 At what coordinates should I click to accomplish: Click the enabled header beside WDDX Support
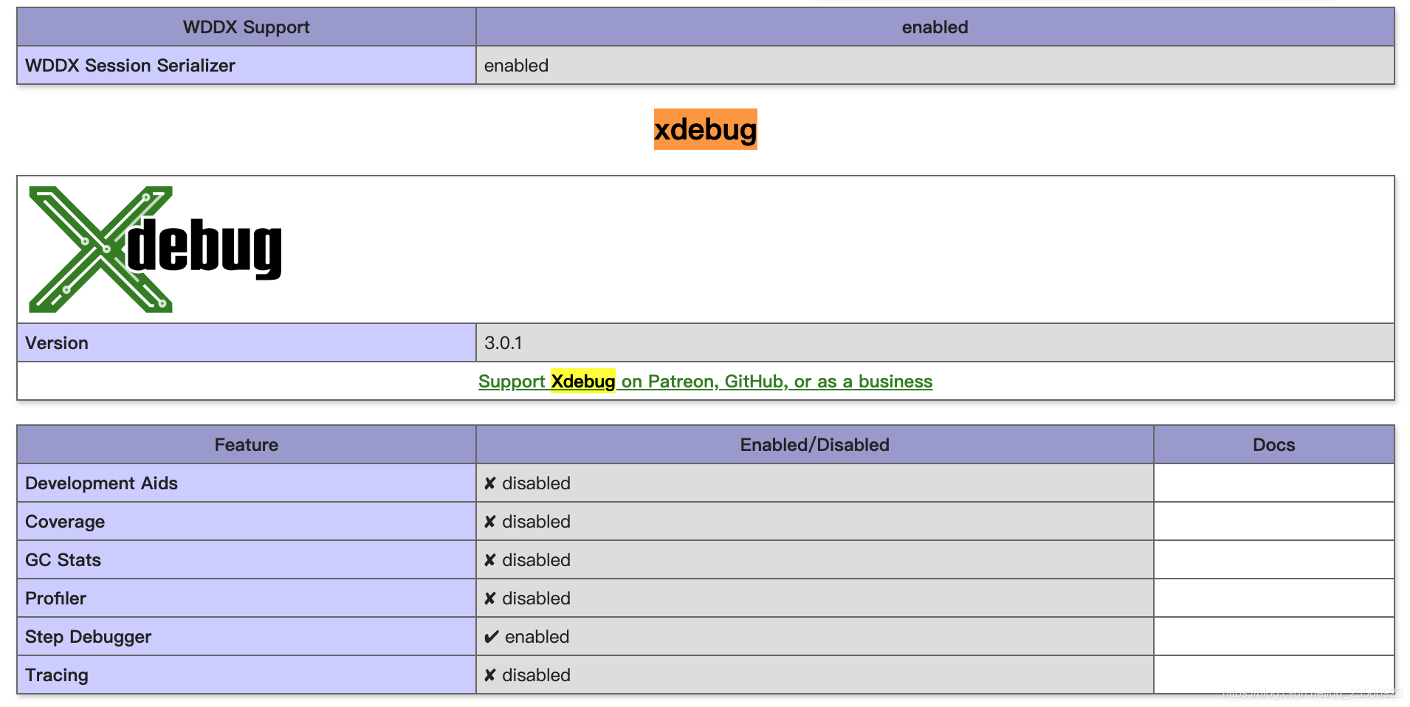coord(935,27)
